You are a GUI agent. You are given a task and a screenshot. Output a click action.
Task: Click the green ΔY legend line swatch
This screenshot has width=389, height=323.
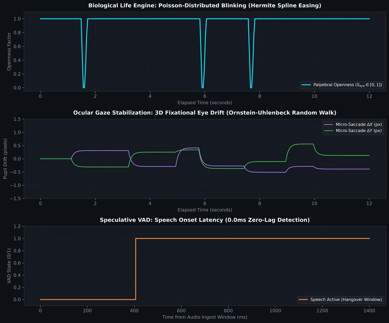click(x=328, y=131)
